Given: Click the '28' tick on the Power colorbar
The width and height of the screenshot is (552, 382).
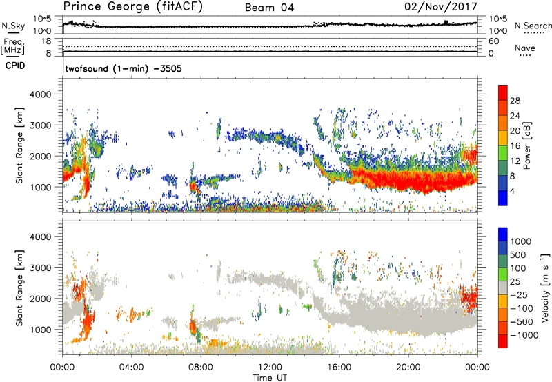Looking at the screenshot, I should (515, 101).
